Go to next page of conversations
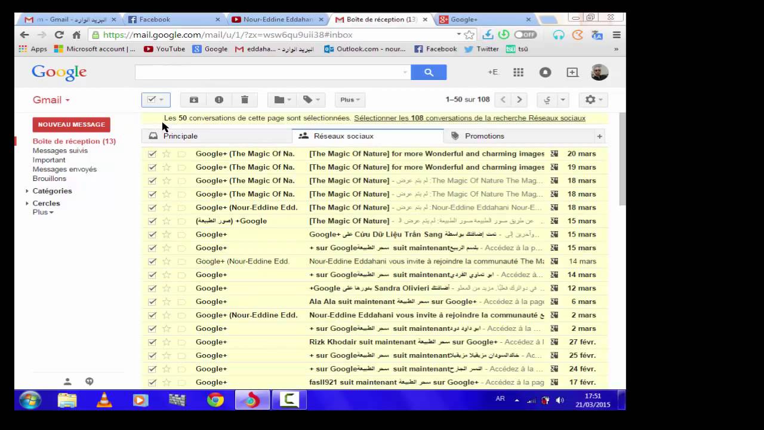764x430 pixels. [519, 100]
